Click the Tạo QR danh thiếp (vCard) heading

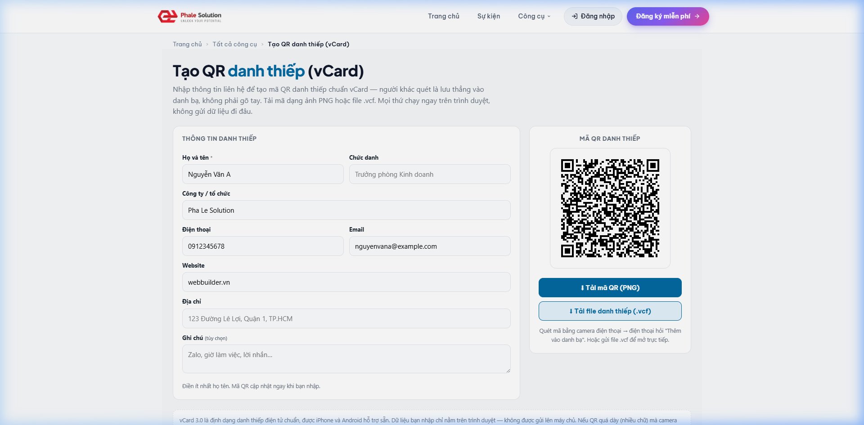click(x=268, y=71)
